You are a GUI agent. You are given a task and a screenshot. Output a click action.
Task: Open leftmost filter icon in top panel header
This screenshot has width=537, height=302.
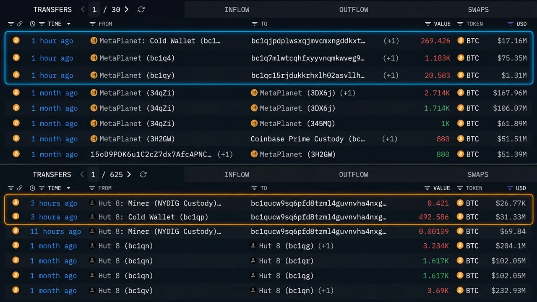[10, 24]
